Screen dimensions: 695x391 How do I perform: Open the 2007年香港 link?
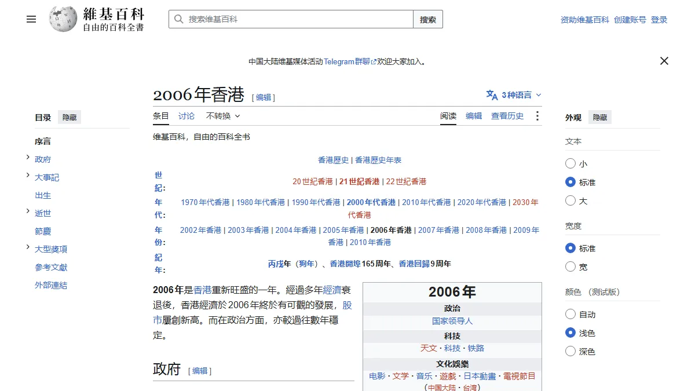pos(438,230)
